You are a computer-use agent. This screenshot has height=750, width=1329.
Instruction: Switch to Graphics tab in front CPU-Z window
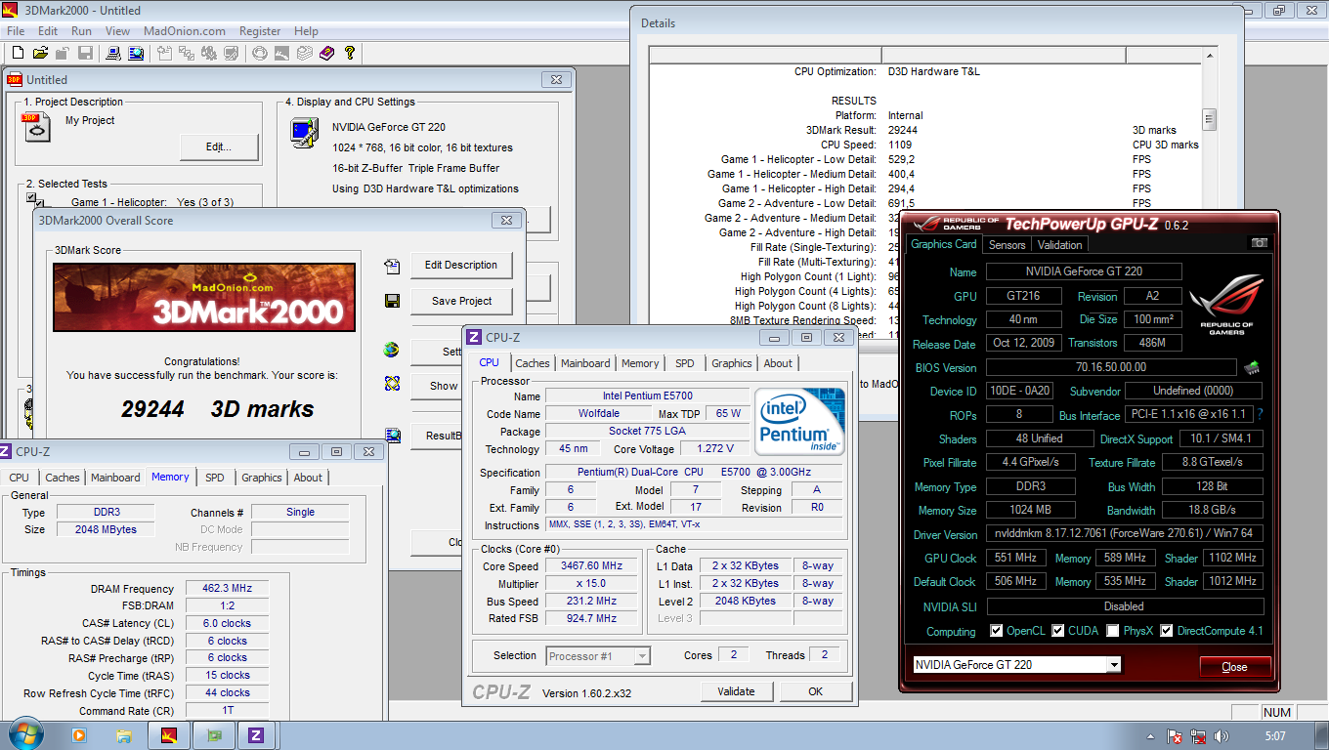click(x=732, y=363)
